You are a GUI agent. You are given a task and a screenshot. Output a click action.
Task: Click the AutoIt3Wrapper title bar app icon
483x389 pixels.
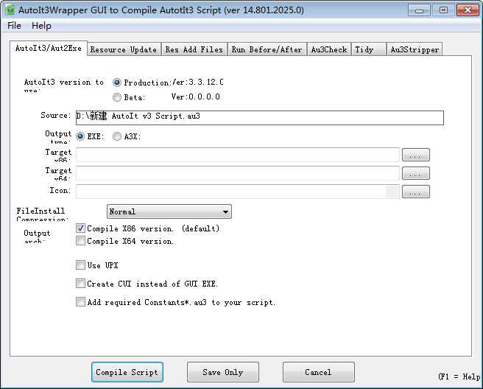click(x=10, y=10)
